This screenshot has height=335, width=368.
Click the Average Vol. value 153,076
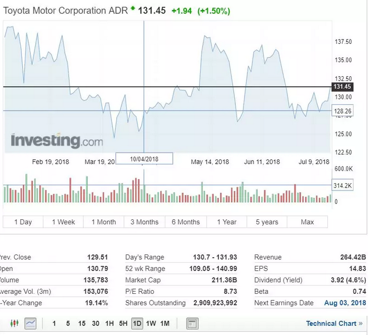point(96,292)
